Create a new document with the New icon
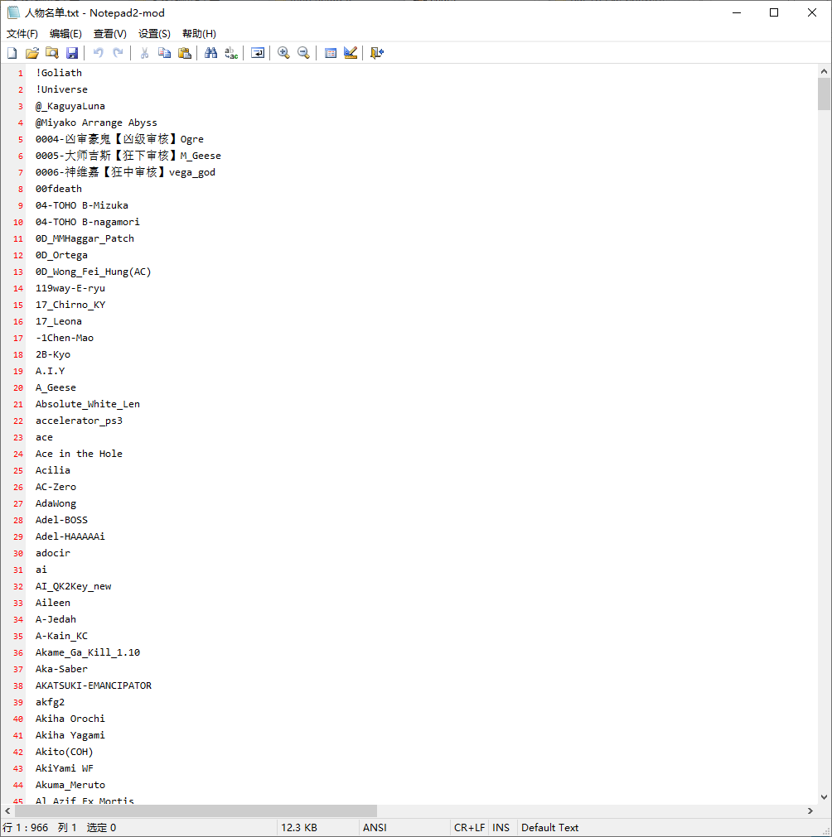The width and height of the screenshot is (832, 837). (x=12, y=53)
